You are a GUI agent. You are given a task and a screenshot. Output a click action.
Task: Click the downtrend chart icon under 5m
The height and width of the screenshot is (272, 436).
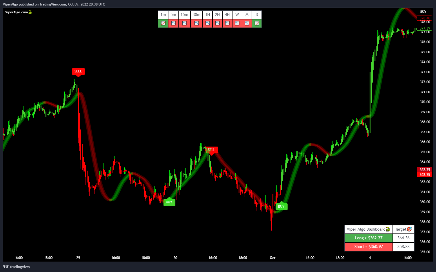click(173, 23)
